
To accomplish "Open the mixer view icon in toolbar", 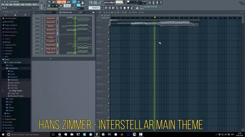I will tap(121, 8).
